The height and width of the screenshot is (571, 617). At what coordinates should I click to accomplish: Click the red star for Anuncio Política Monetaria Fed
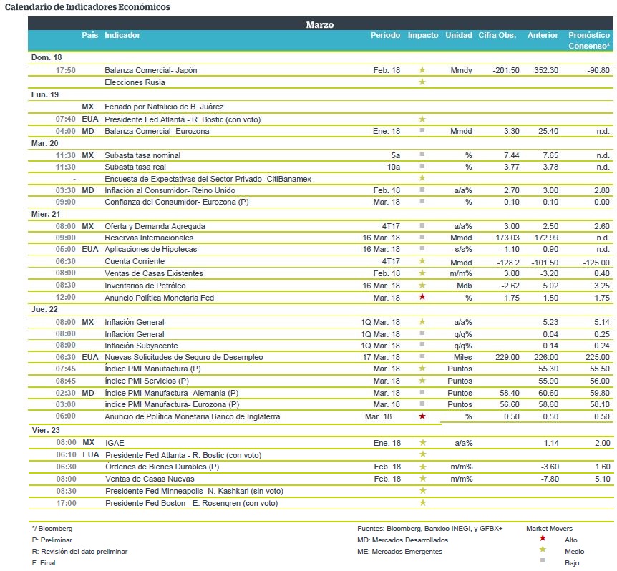(422, 297)
